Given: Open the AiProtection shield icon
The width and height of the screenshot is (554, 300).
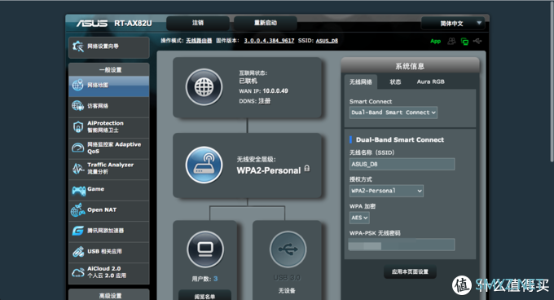Looking at the screenshot, I should tap(77, 126).
